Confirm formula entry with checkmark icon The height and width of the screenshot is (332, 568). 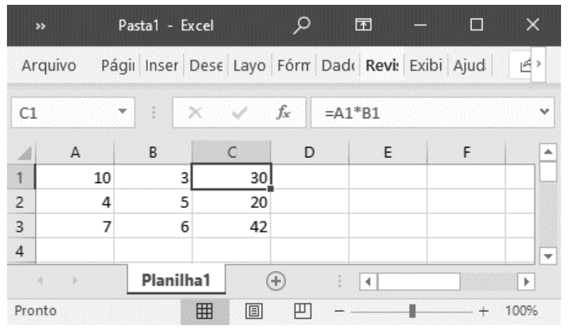point(240,113)
